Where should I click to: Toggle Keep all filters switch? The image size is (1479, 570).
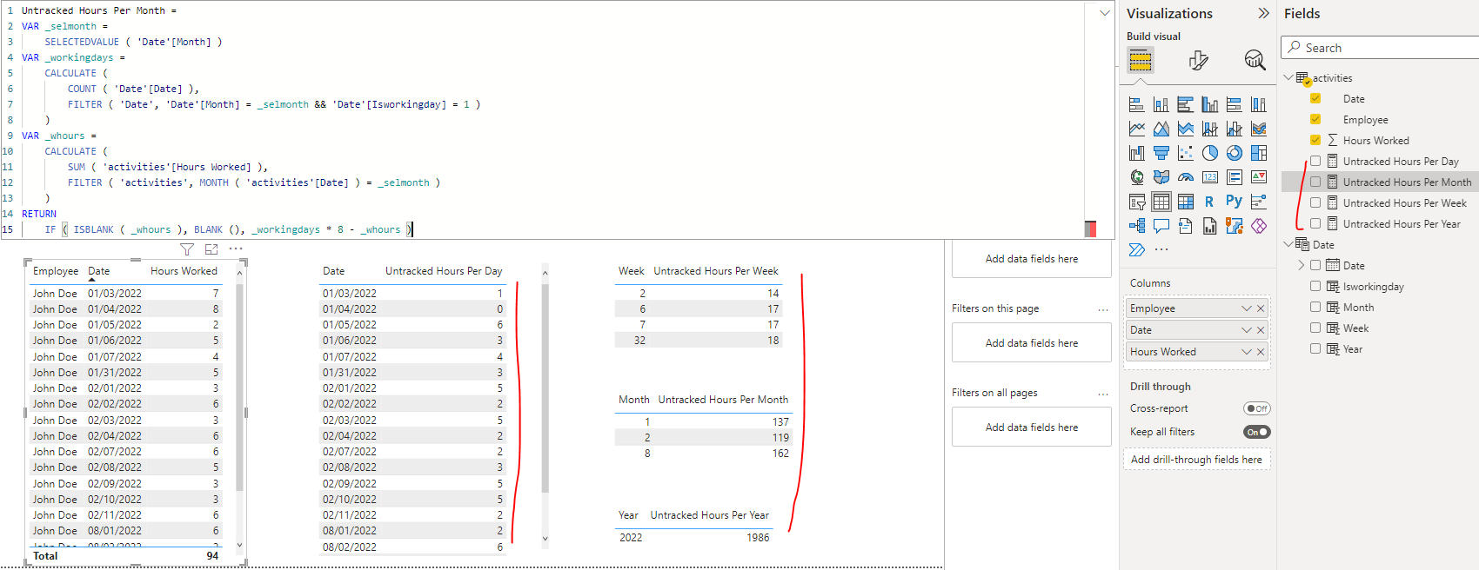[x=1257, y=432]
